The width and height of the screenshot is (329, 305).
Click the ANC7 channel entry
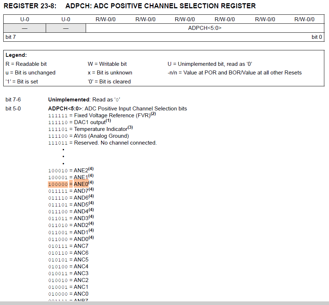81,246
